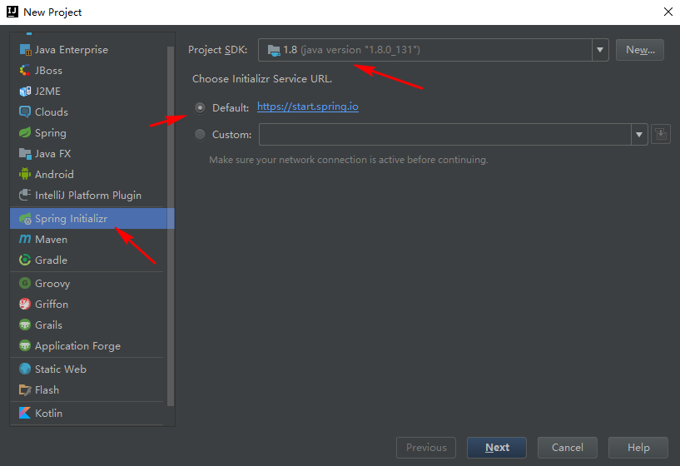Viewport: 680px width, 466px height.
Task: Click the Spring Initializr icon
Action: coord(25,219)
